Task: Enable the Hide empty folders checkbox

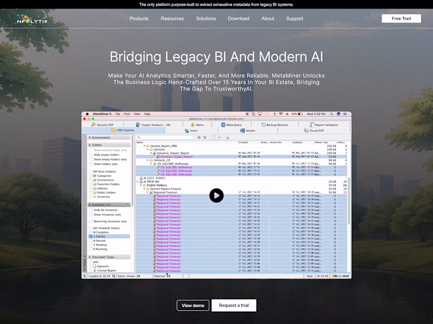Action: 91,155
